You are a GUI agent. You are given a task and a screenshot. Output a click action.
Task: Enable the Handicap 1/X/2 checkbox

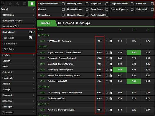[x=87, y=4]
